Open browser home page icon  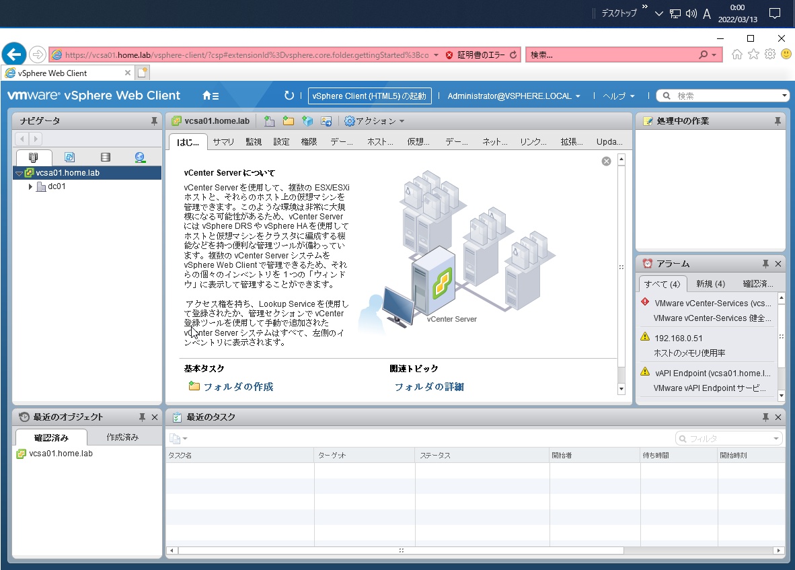pyautogui.click(x=736, y=55)
